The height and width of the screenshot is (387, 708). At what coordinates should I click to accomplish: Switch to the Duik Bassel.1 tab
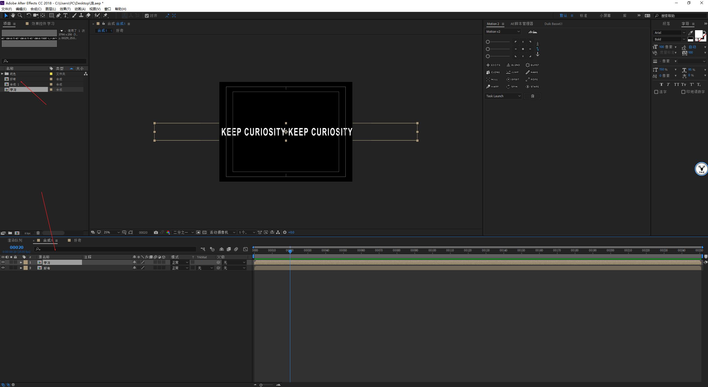pos(553,24)
